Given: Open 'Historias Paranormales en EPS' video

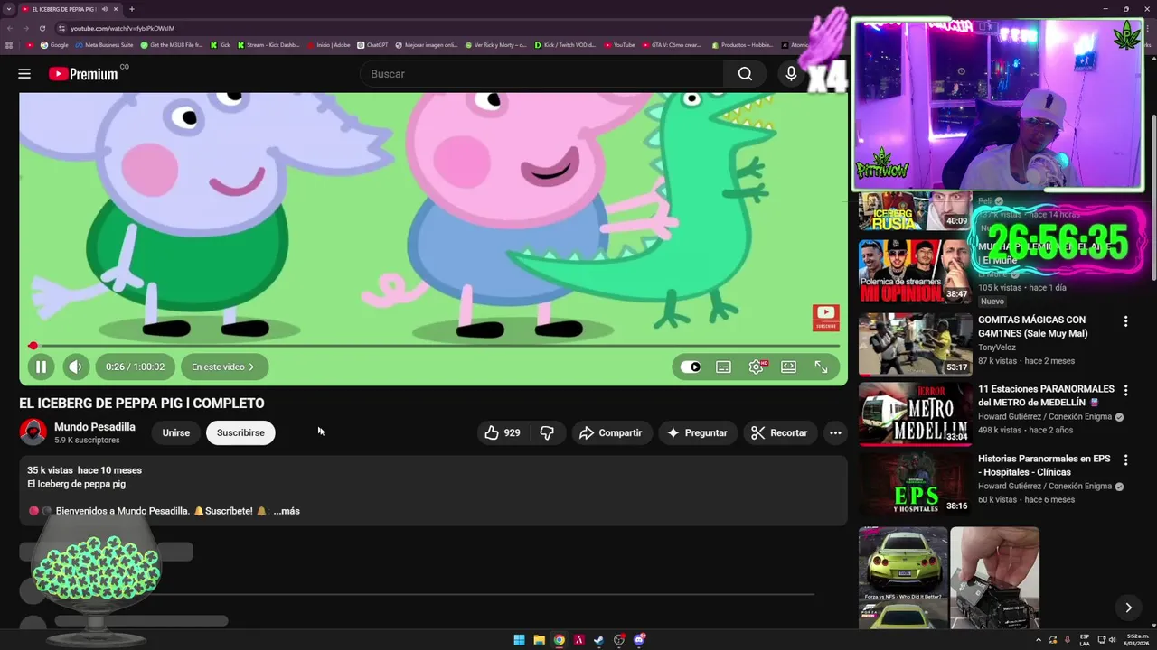Looking at the screenshot, I should pos(1044,465).
